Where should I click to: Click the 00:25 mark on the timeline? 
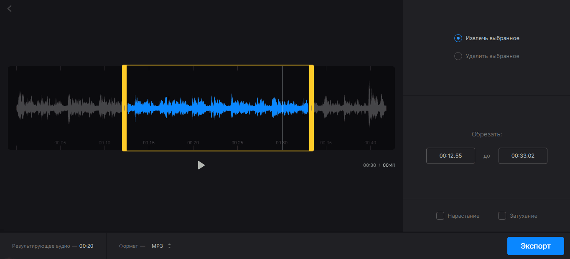coord(237,143)
